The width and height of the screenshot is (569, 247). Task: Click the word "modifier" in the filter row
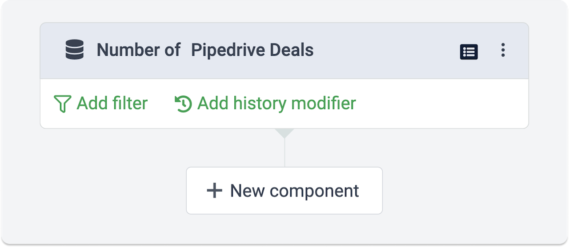323,103
